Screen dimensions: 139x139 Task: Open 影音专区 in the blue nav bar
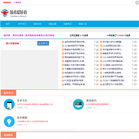click(x=68, y=24)
